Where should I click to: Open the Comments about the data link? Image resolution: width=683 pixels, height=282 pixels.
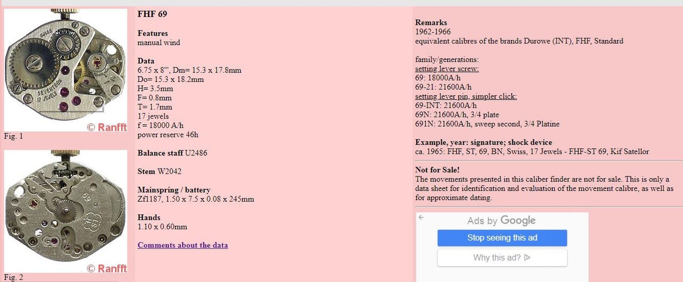[x=182, y=245]
